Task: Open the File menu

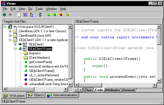Action: [5, 9]
